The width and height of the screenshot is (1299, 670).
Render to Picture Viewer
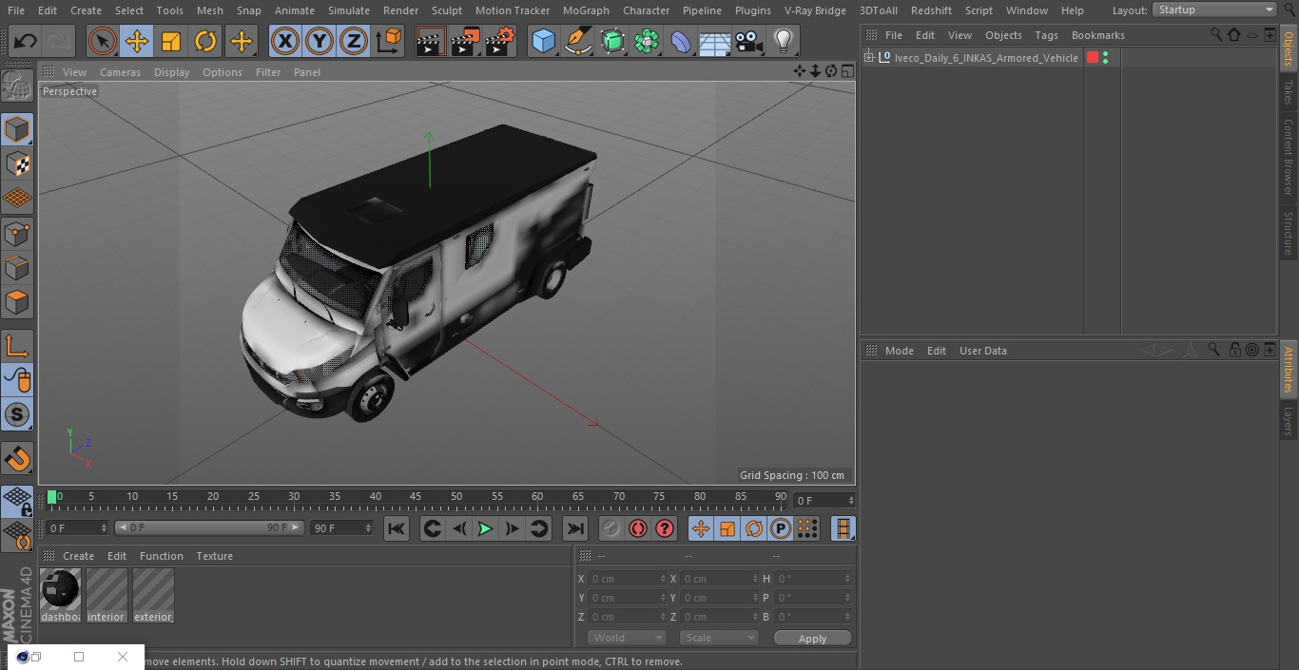coord(465,41)
